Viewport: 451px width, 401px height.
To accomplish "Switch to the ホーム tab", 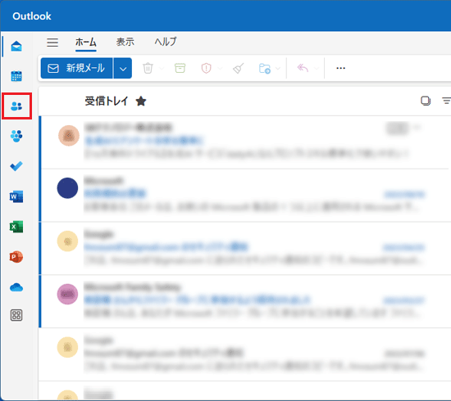I will click(86, 43).
